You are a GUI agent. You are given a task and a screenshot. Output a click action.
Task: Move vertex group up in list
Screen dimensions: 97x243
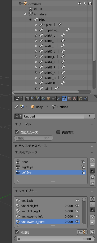click(92, 178)
